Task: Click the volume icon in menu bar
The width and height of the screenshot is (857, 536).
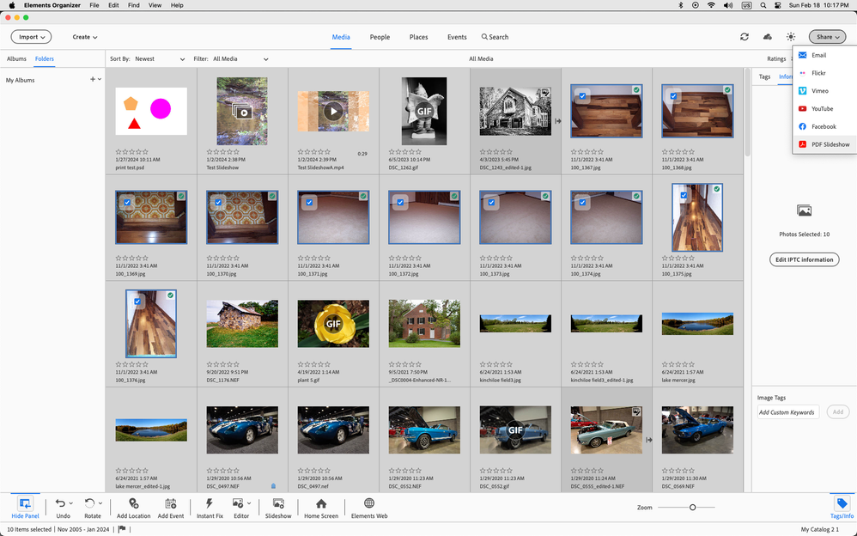Action: (728, 5)
